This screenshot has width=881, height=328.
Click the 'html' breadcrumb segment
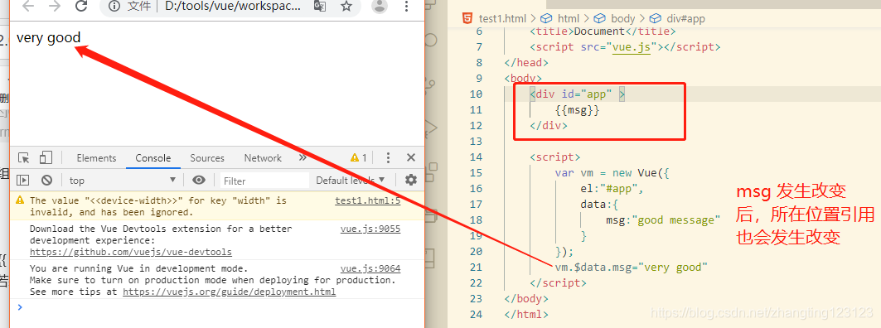coord(568,18)
